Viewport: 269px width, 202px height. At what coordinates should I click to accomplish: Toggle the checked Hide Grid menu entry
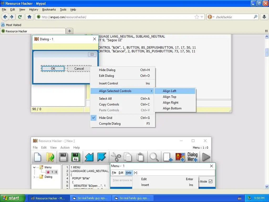tap(123, 118)
